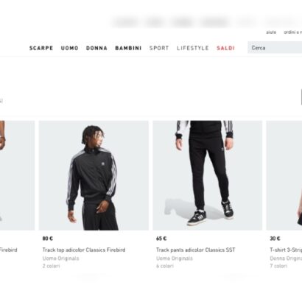302x302 pixels.
Task: Open the red SALDI menu
Action: [225, 48]
